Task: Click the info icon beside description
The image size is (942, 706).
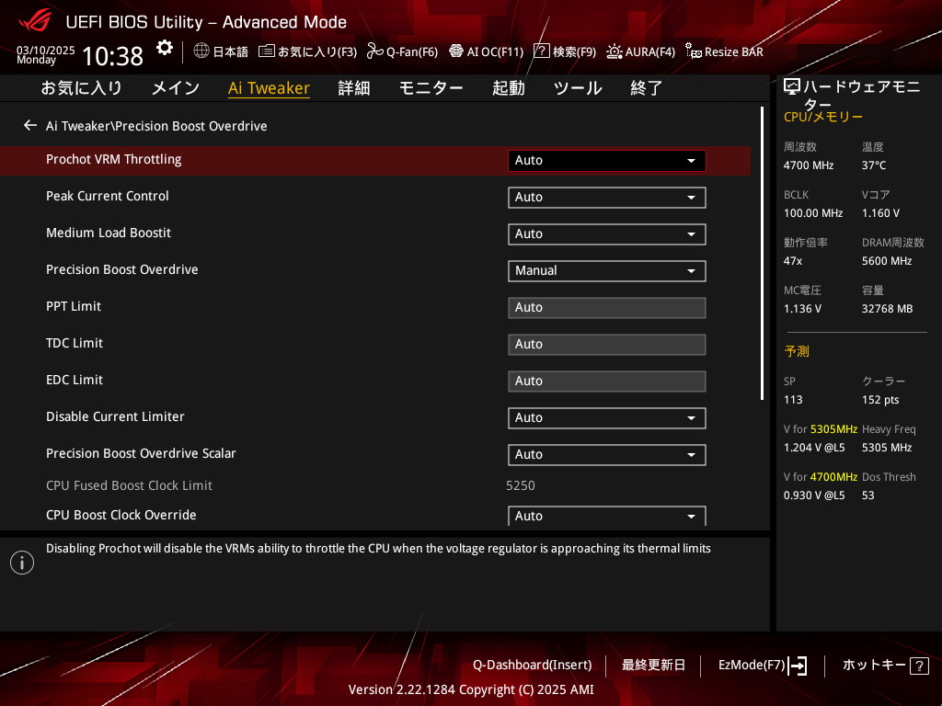Action: tap(22, 563)
